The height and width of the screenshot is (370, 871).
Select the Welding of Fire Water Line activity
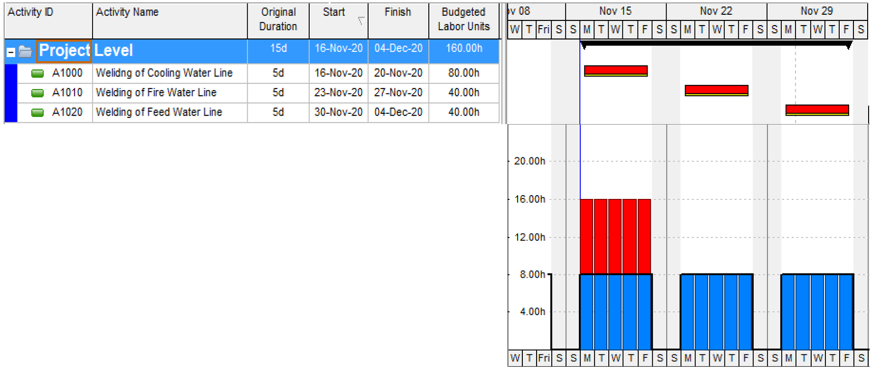click(156, 93)
